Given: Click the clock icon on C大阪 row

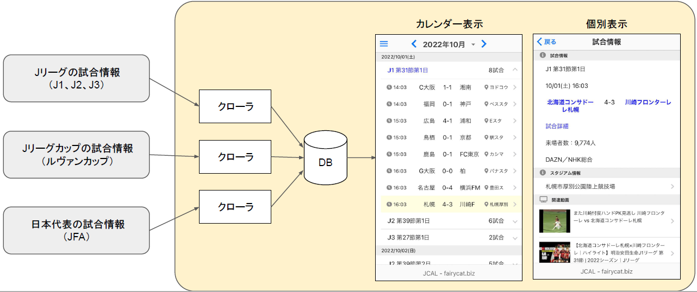Looking at the screenshot, I should click(x=389, y=87).
